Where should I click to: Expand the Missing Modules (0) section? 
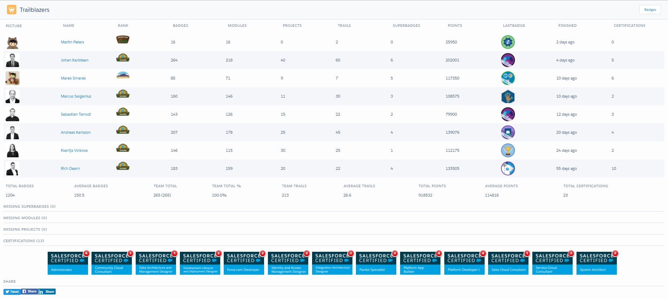(25, 218)
